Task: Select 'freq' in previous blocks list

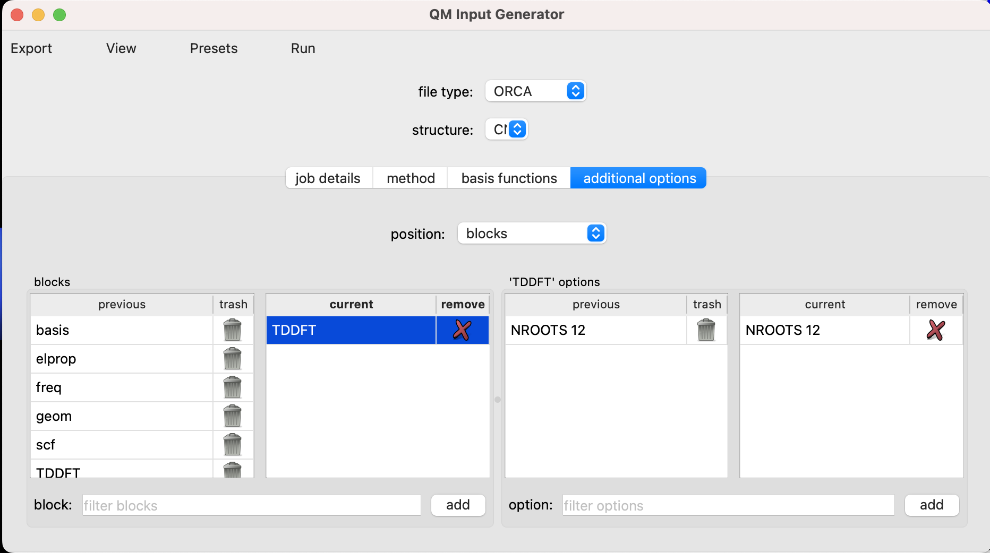Action: pyautogui.click(x=122, y=387)
